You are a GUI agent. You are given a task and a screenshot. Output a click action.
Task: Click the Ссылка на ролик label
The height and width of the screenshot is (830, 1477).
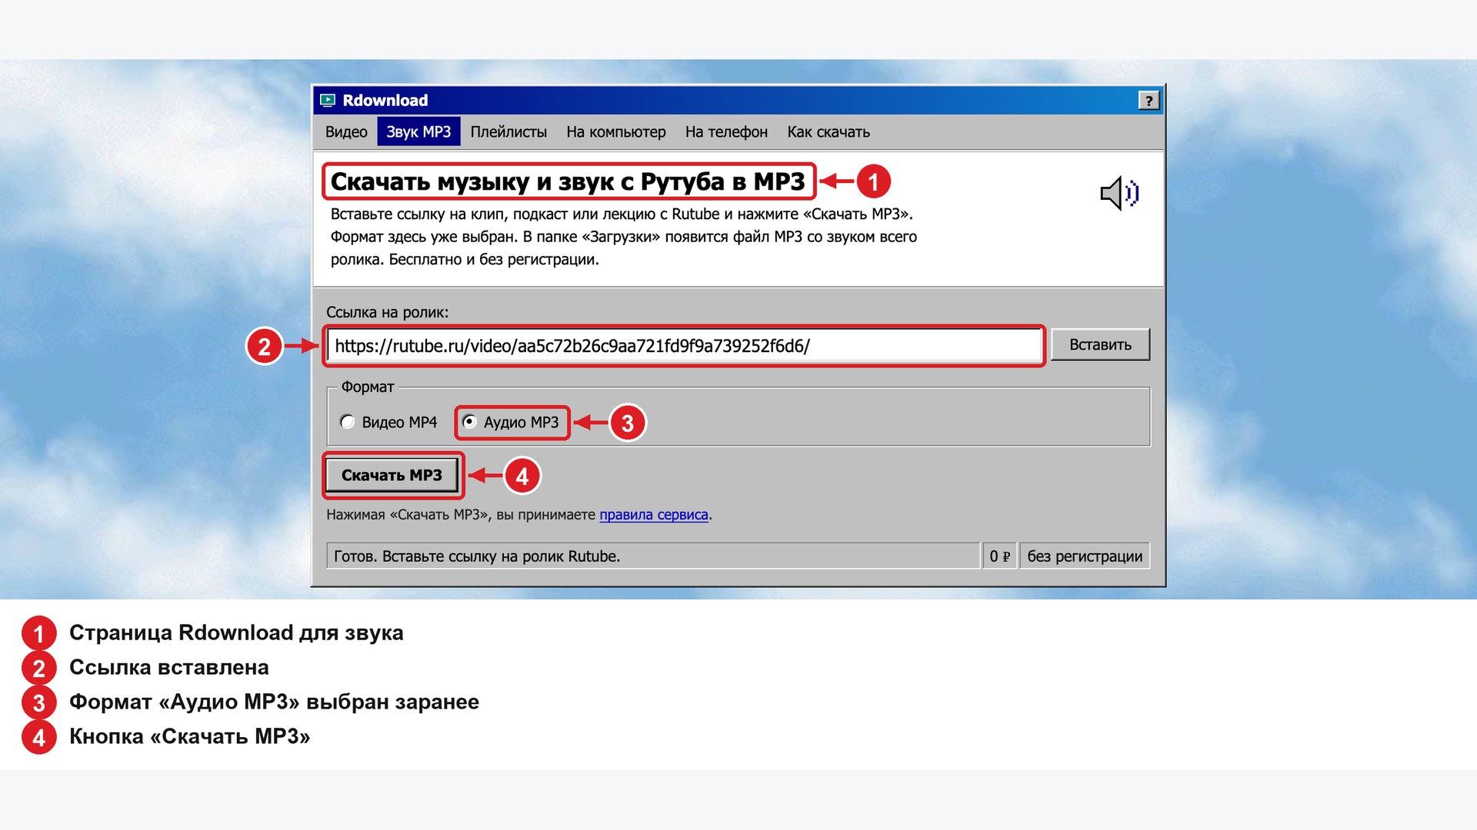click(387, 313)
